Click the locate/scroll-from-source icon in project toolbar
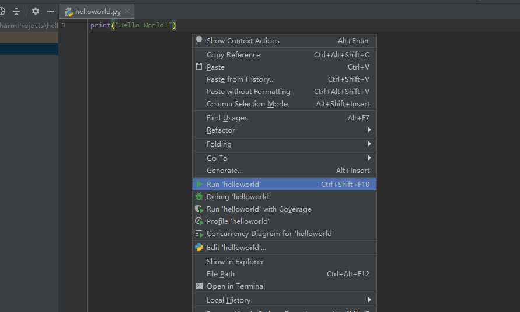Image resolution: width=520 pixels, height=312 pixels. click(2, 11)
